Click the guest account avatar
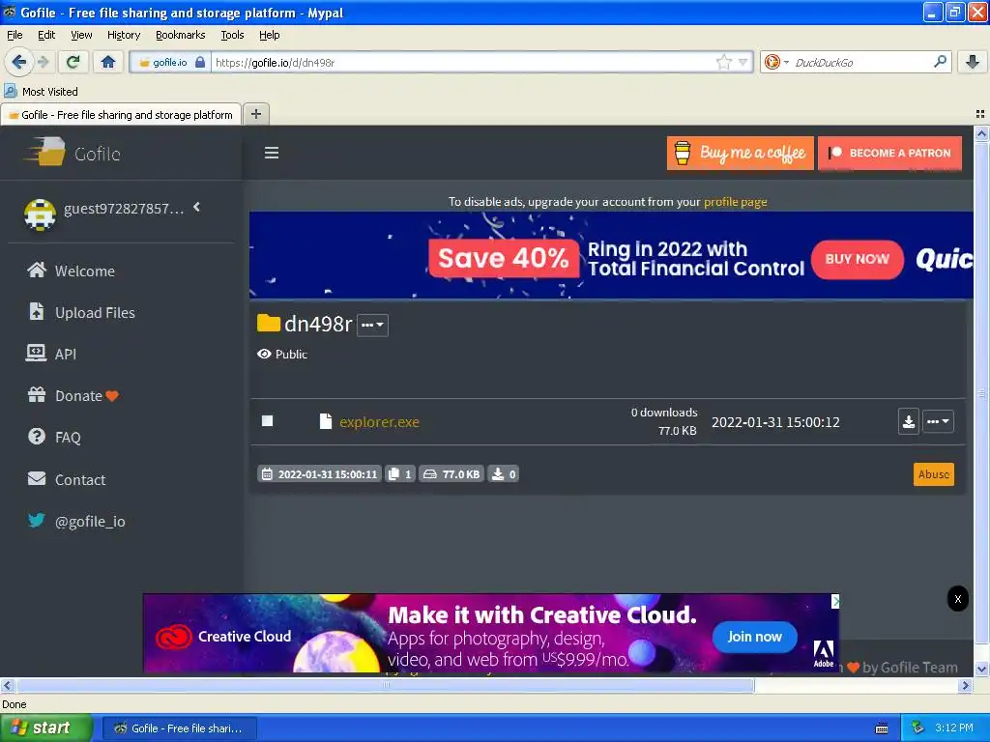This screenshot has width=990, height=742. click(x=40, y=214)
